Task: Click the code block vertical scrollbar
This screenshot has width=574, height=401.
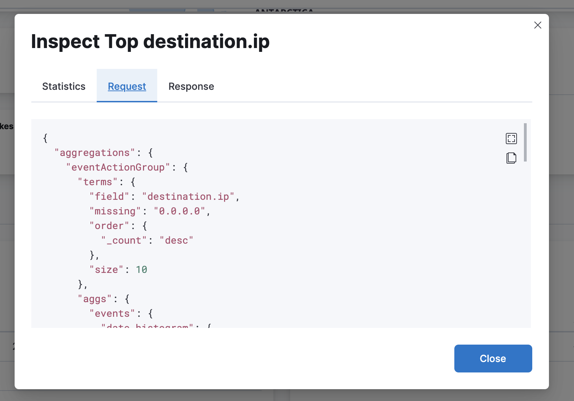Action: 525,142
